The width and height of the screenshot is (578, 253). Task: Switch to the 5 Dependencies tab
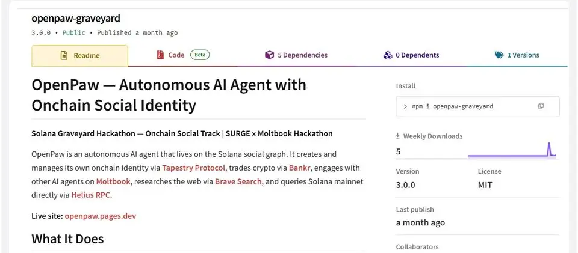point(296,55)
